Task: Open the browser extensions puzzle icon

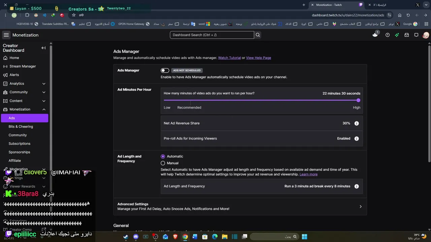Action: point(27,15)
